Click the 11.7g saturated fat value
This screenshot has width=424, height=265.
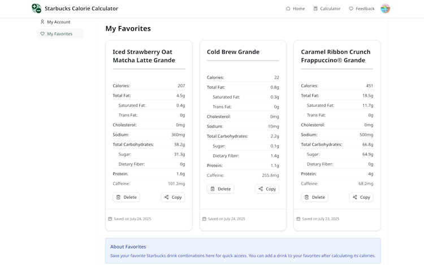point(368,105)
